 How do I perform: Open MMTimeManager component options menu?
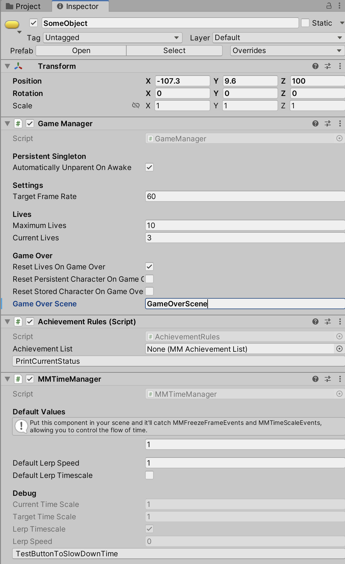pyautogui.click(x=340, y=379)
